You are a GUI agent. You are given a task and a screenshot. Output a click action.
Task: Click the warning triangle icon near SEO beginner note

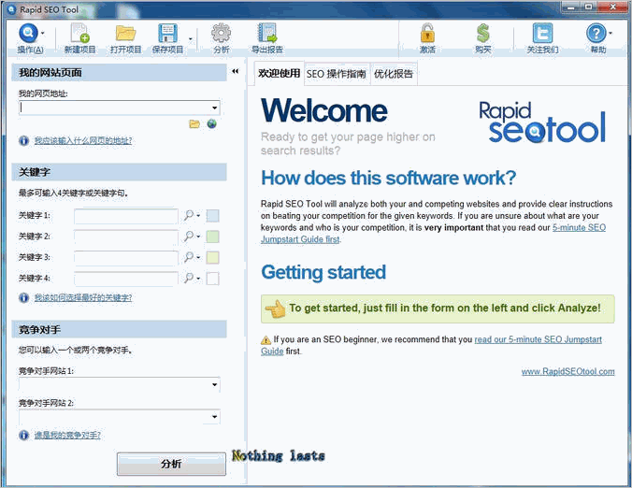(266, 340)
